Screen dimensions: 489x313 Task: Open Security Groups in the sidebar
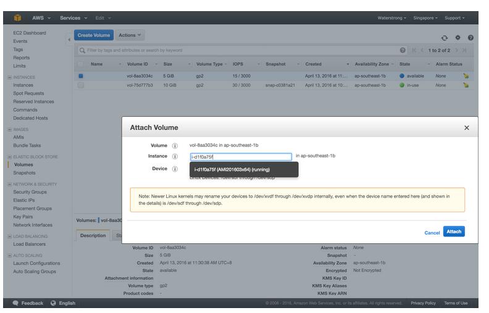point(30,192)
